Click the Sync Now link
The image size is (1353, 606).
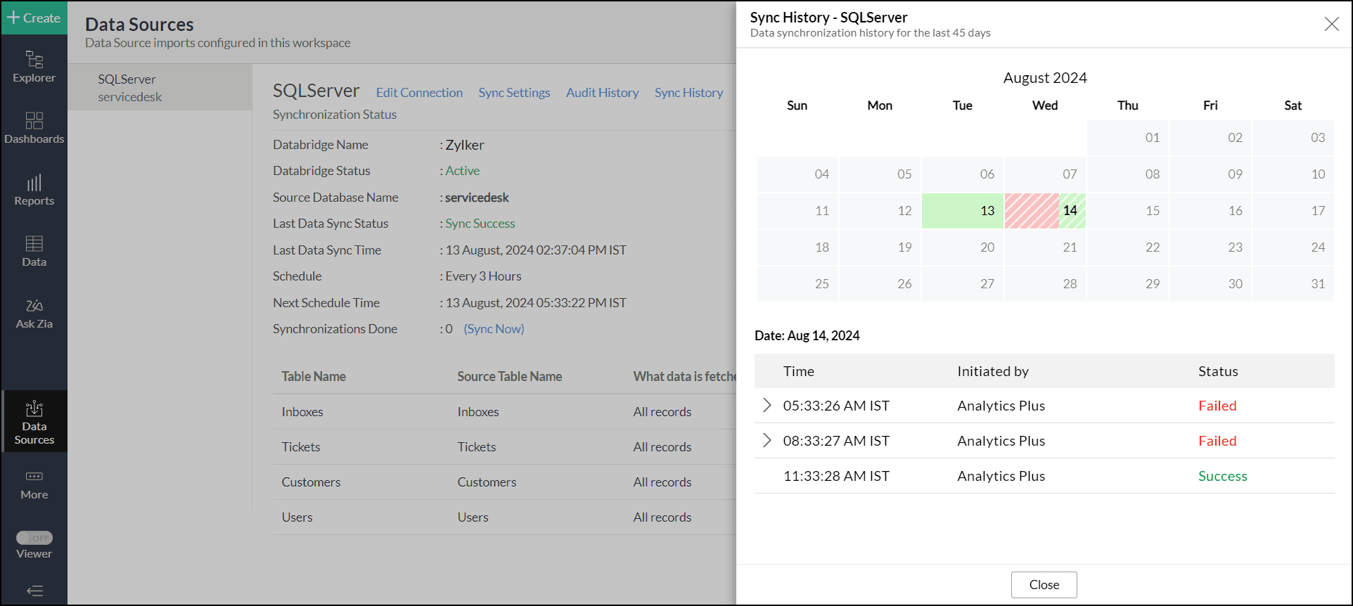(x=494, y=329)
